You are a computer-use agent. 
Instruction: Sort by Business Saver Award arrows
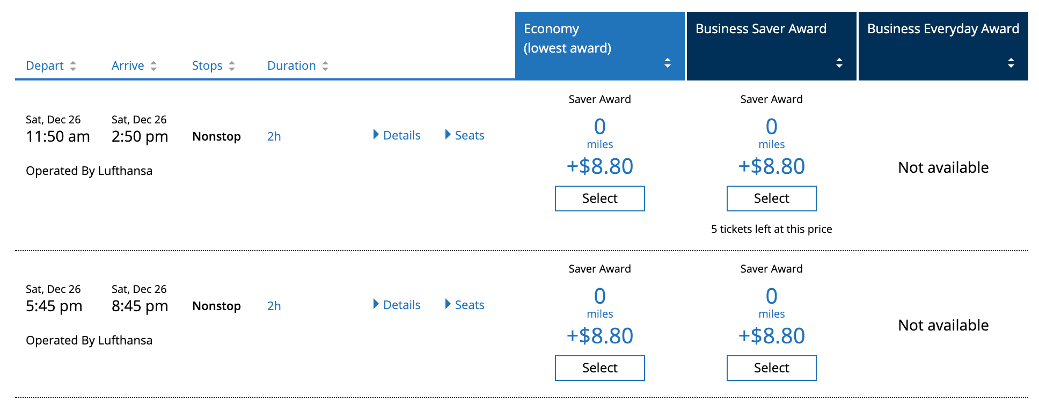tap(839, 63)
